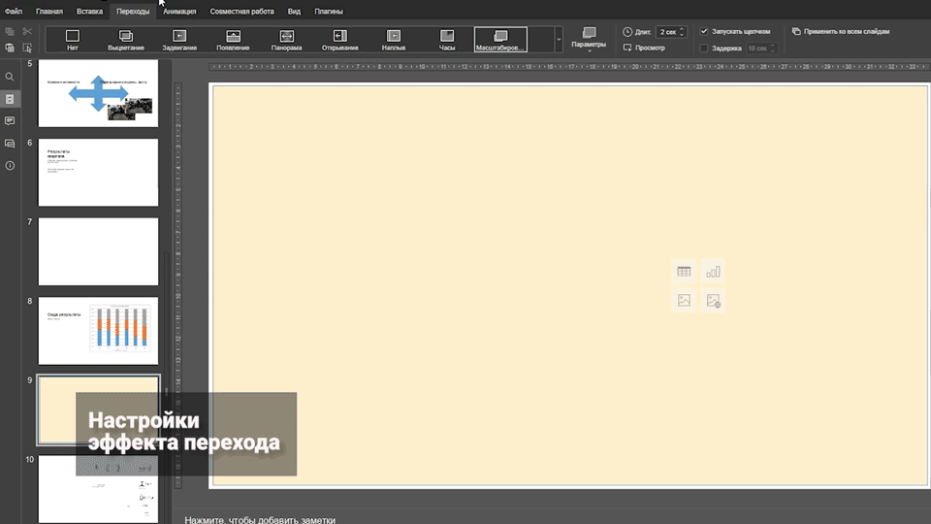Expand the transitions gallery arrow
Viewport: 931px width, 524px height.
pyautogui.click(x=559, y=40)
